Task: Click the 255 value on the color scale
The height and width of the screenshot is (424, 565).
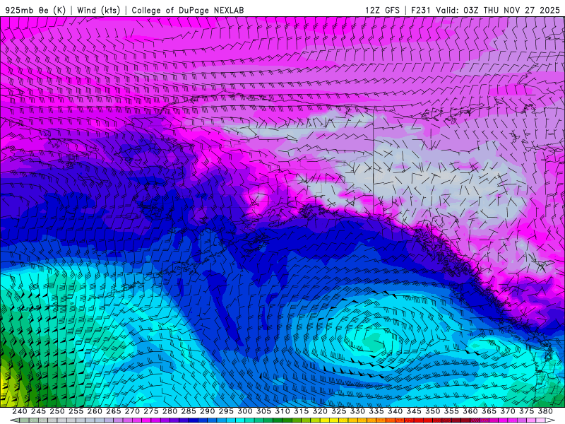Action: click(x=76, y=411)
